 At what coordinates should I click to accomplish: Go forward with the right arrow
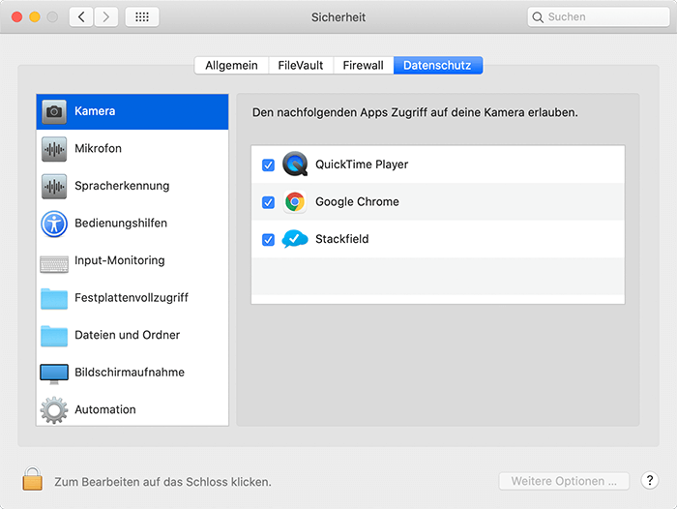[105, 16]
